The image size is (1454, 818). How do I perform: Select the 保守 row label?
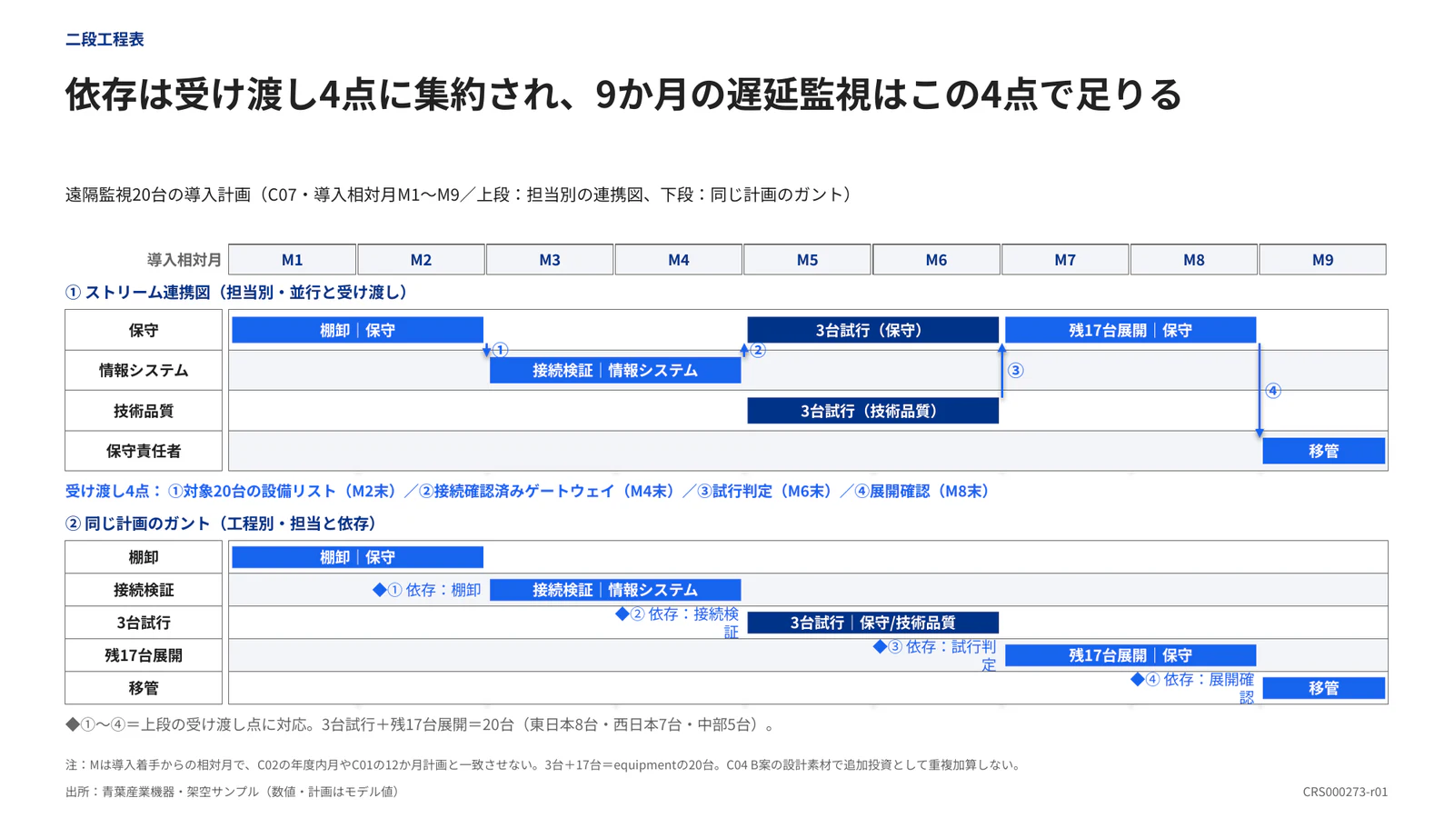tap(144, 330)
